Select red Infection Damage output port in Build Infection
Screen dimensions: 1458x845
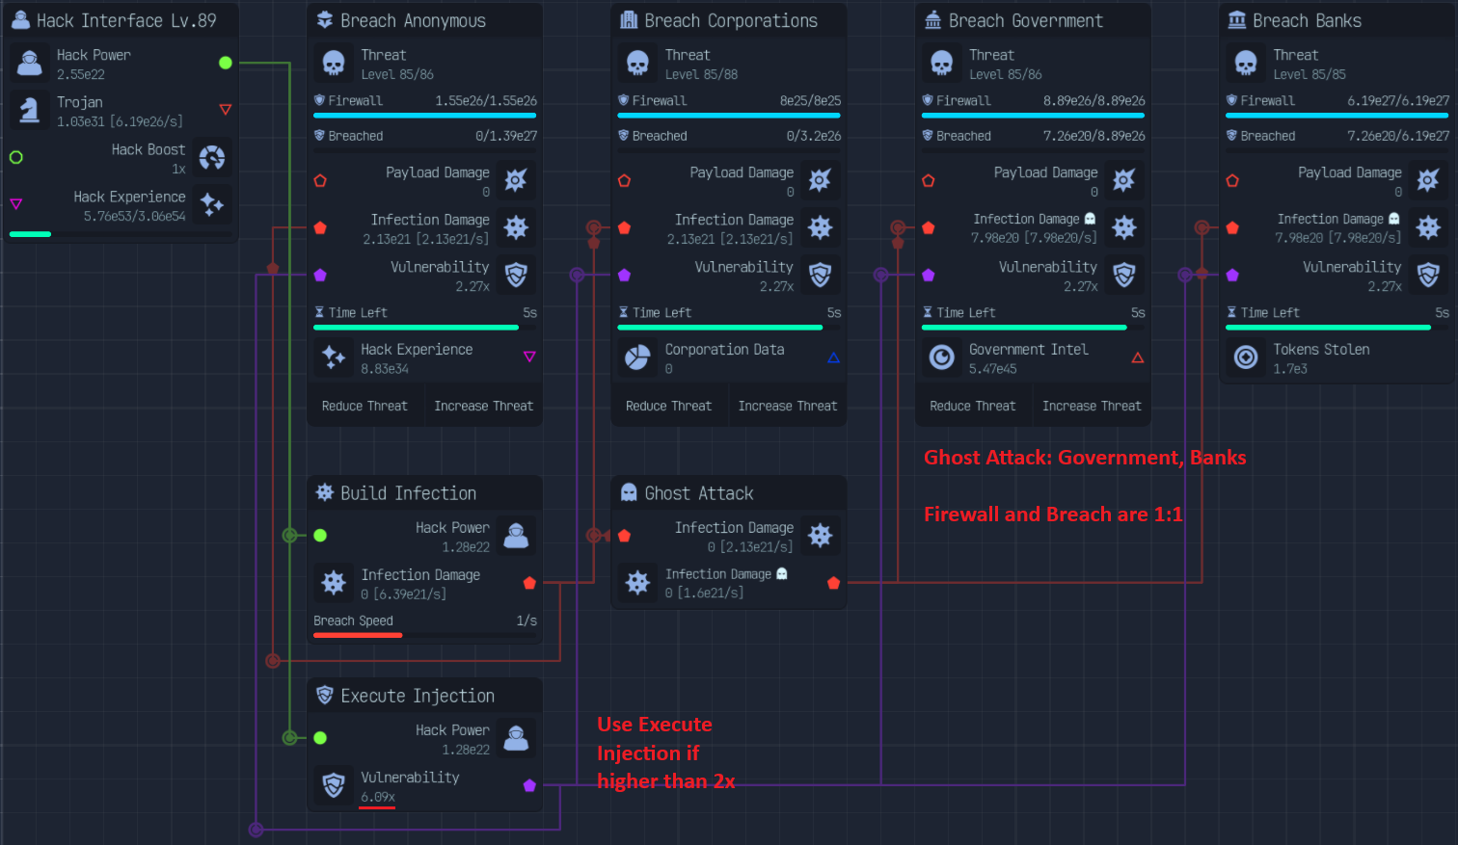pos(529,583)
